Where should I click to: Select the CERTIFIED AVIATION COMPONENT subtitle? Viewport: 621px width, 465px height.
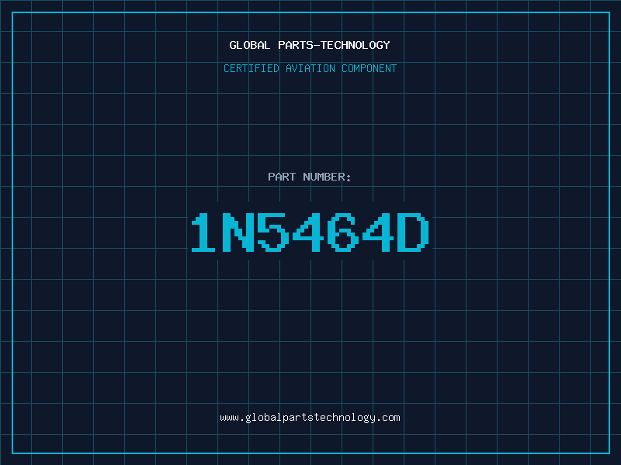pyautogui.click(x=310, y=68)
